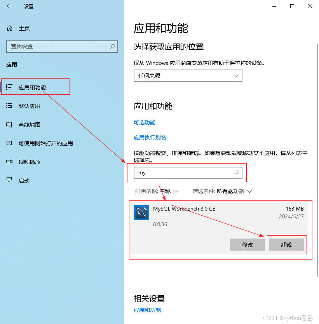
Task: Open the 排序依据 名称 dropdown
Action: 163,191
